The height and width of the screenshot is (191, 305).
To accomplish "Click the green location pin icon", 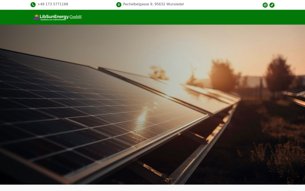I will pyautogui.click(x=118, y=5).
